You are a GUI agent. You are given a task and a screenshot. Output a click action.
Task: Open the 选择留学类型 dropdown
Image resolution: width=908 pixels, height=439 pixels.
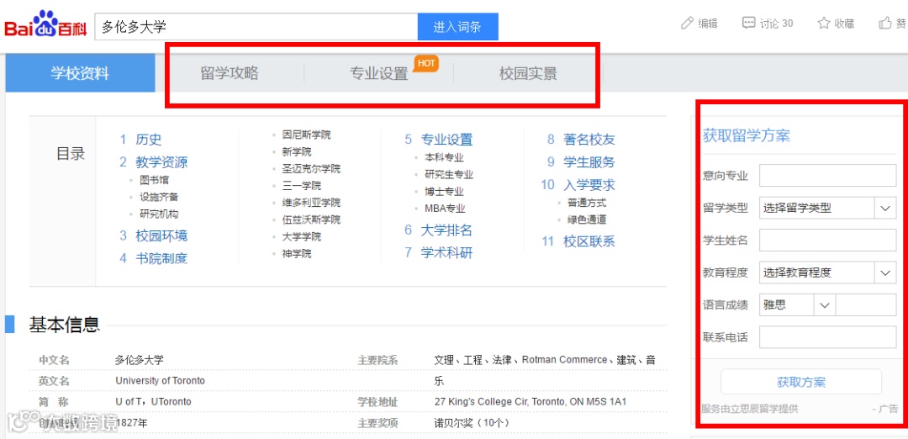point(827,208)
